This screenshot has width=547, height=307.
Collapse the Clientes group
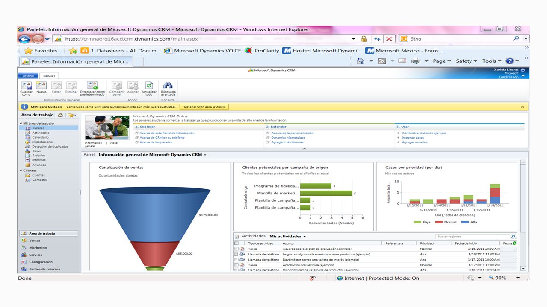[21, 171]
